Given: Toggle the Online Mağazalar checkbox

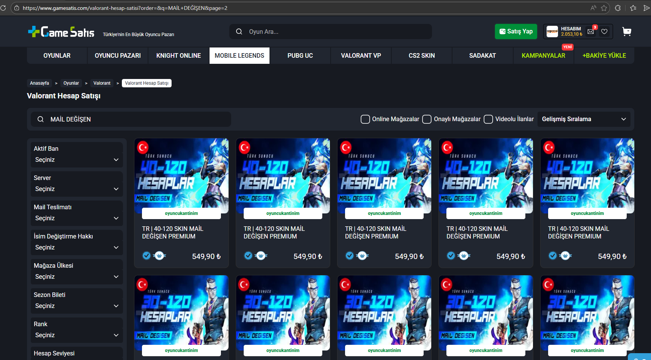Looking at the screenshot, I should pyautogui.click(x=365, y=119).
